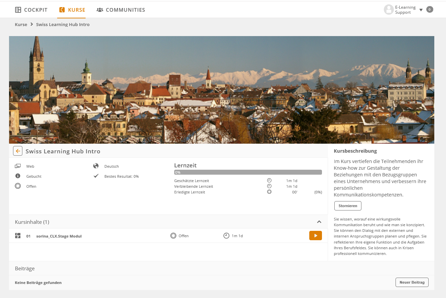Click the checkmark icon beside Bestes Resultat
The image size is (446, 298).
click(96, 176)
